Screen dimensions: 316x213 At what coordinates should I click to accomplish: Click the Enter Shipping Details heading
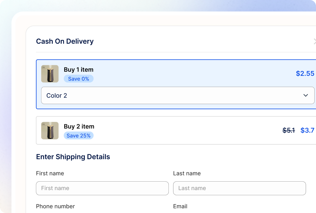(73, 157)
